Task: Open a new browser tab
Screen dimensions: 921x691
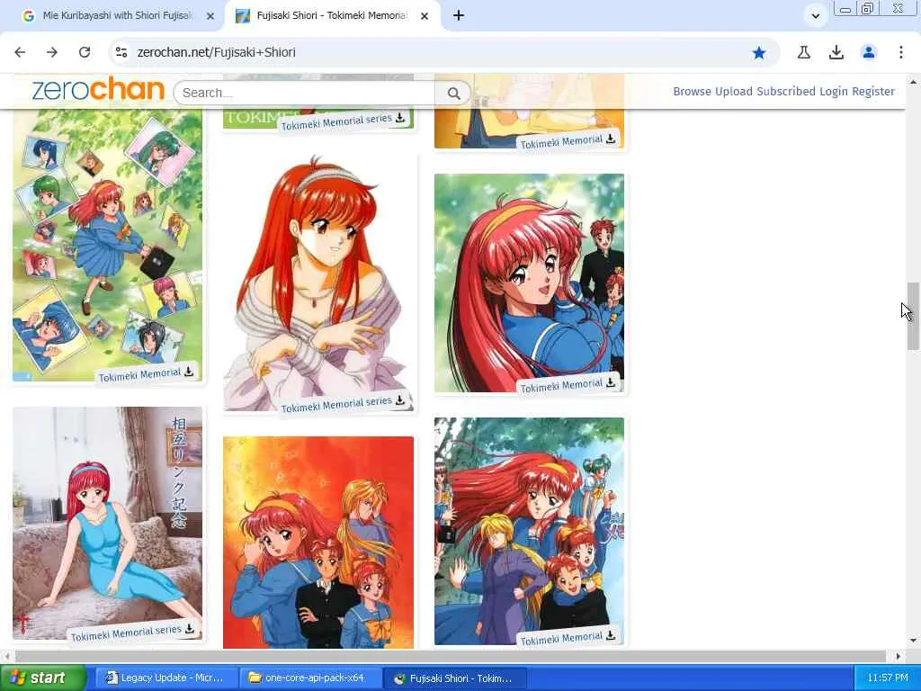Action: point(459,16)
